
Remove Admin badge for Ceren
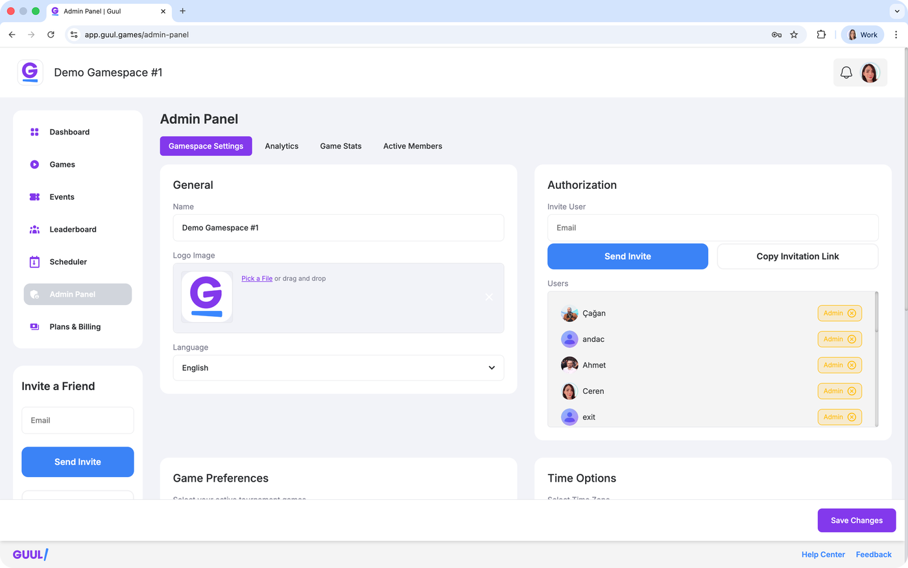(852, 391)
